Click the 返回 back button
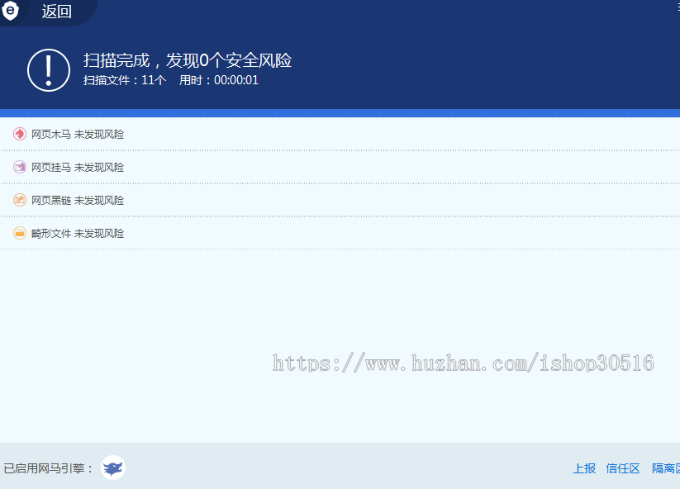 (x=55, y=12)
